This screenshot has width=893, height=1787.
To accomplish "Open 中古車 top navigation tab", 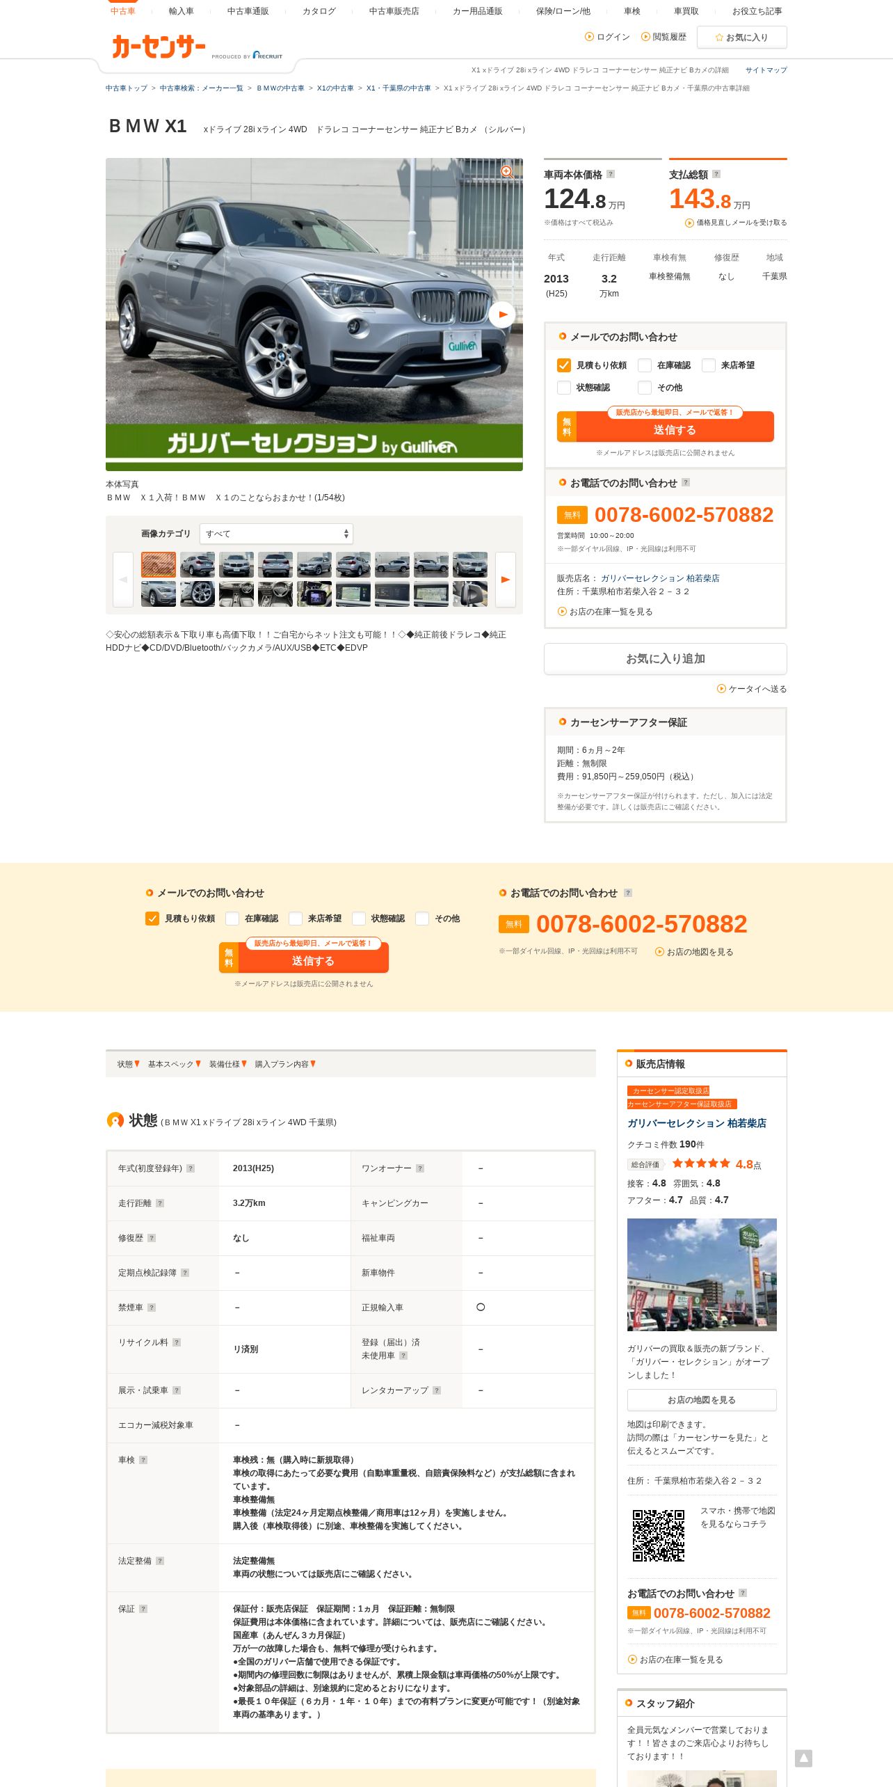I will tap(123, 11).
